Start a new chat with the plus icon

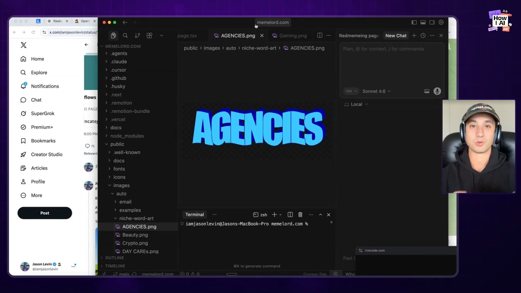(414, 36)
